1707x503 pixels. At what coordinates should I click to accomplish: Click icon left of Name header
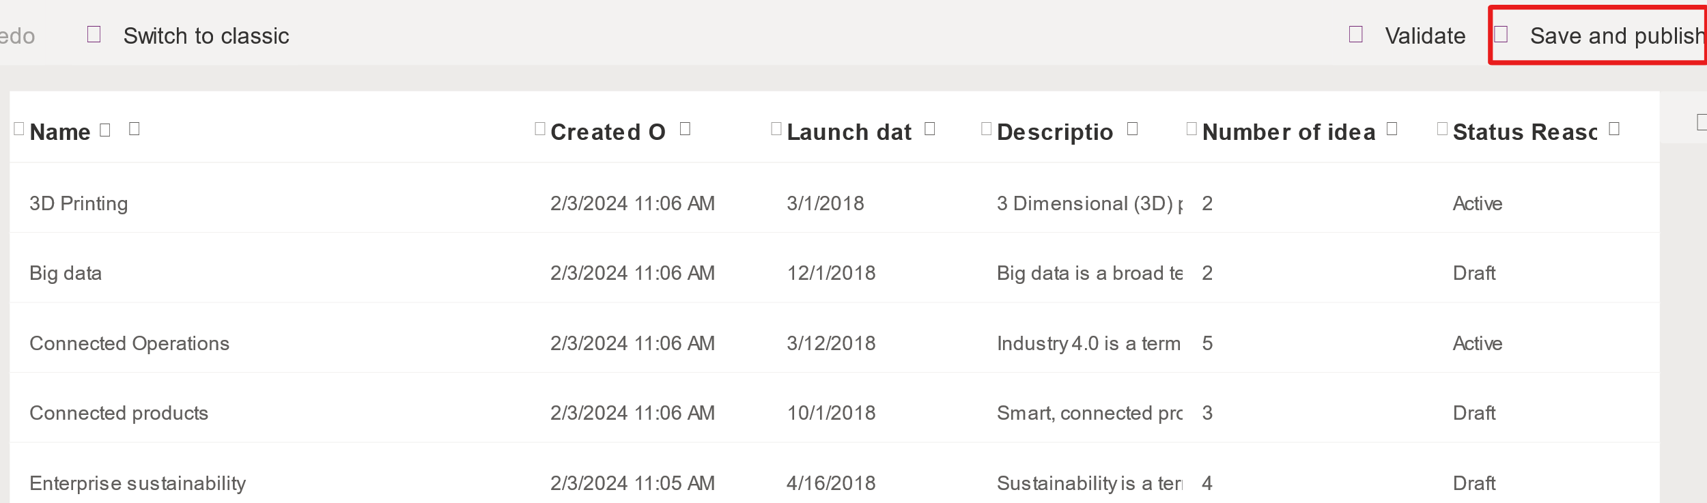coord(19,129)
